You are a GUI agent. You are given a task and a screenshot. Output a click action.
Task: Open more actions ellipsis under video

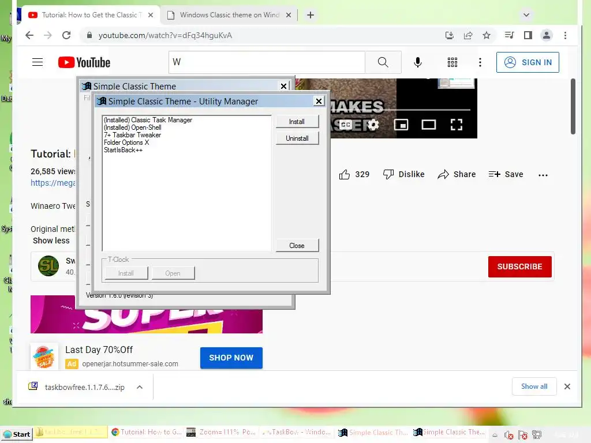tap(543, 175)
